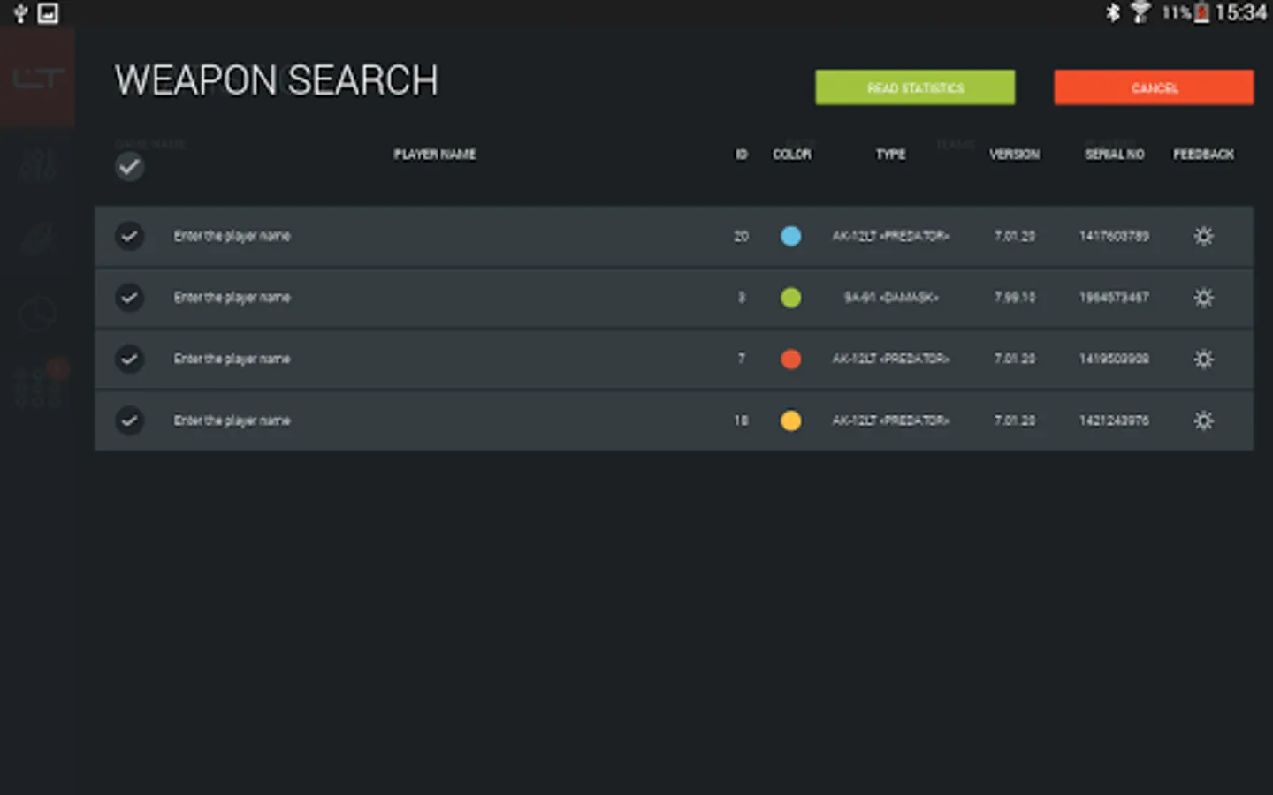Click the serial number in the blue row
1273x795 pixels.
click(x=1114, y=236)
